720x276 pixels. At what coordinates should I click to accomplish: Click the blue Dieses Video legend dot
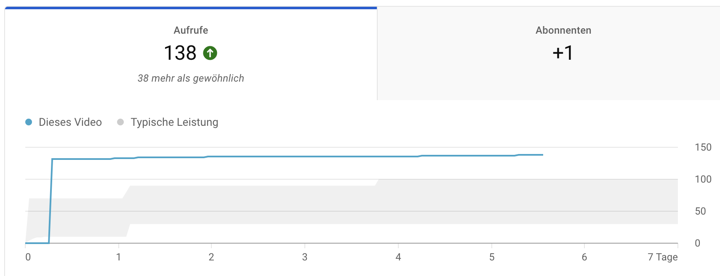click(x=29, y=122)
